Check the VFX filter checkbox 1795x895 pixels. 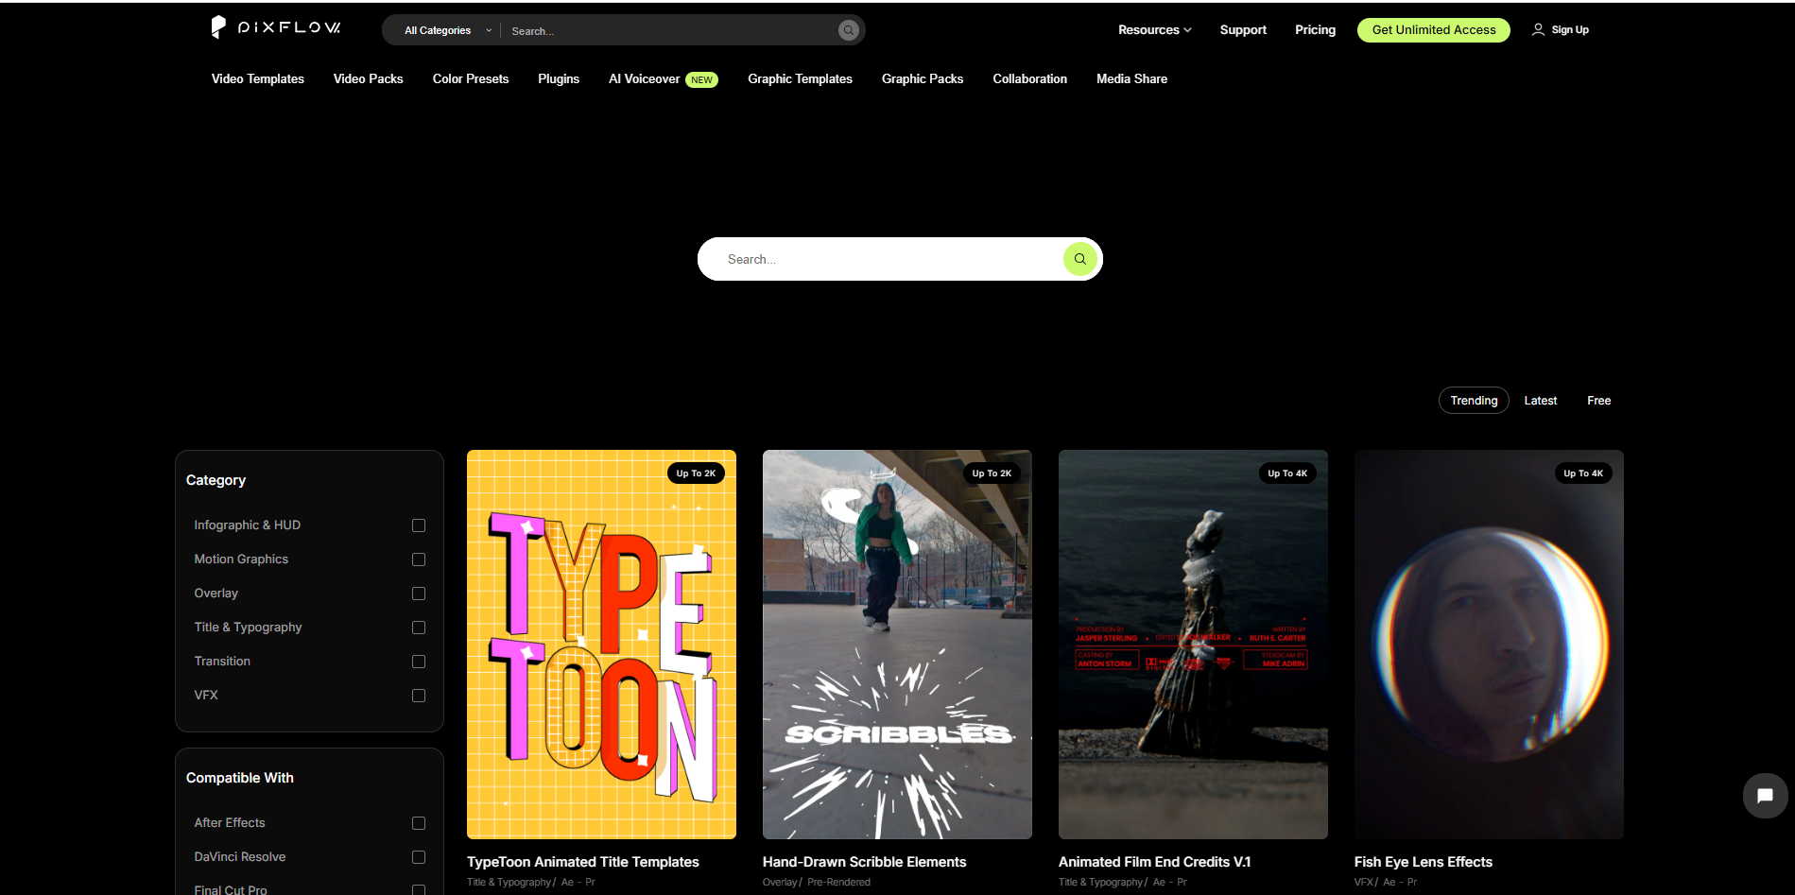tap(418, 695)
